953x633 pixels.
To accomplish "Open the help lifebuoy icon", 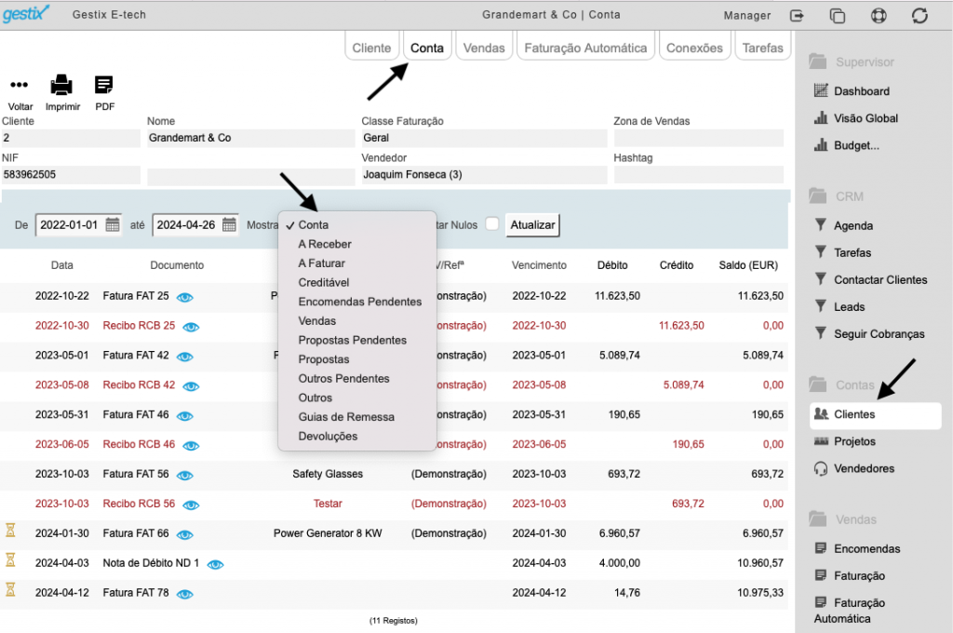I will coord(879,16).
